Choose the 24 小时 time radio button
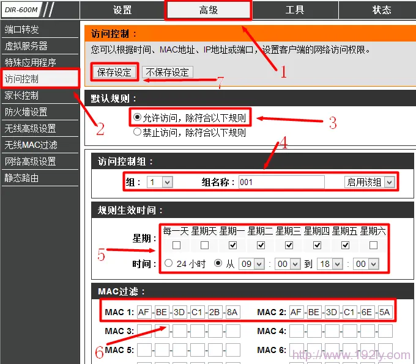The height and width of the screenshot is (364, 416). pos(169,264)
